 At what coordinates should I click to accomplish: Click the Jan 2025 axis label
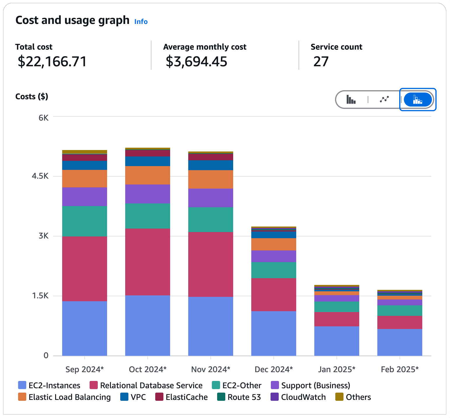click(337, 369)
